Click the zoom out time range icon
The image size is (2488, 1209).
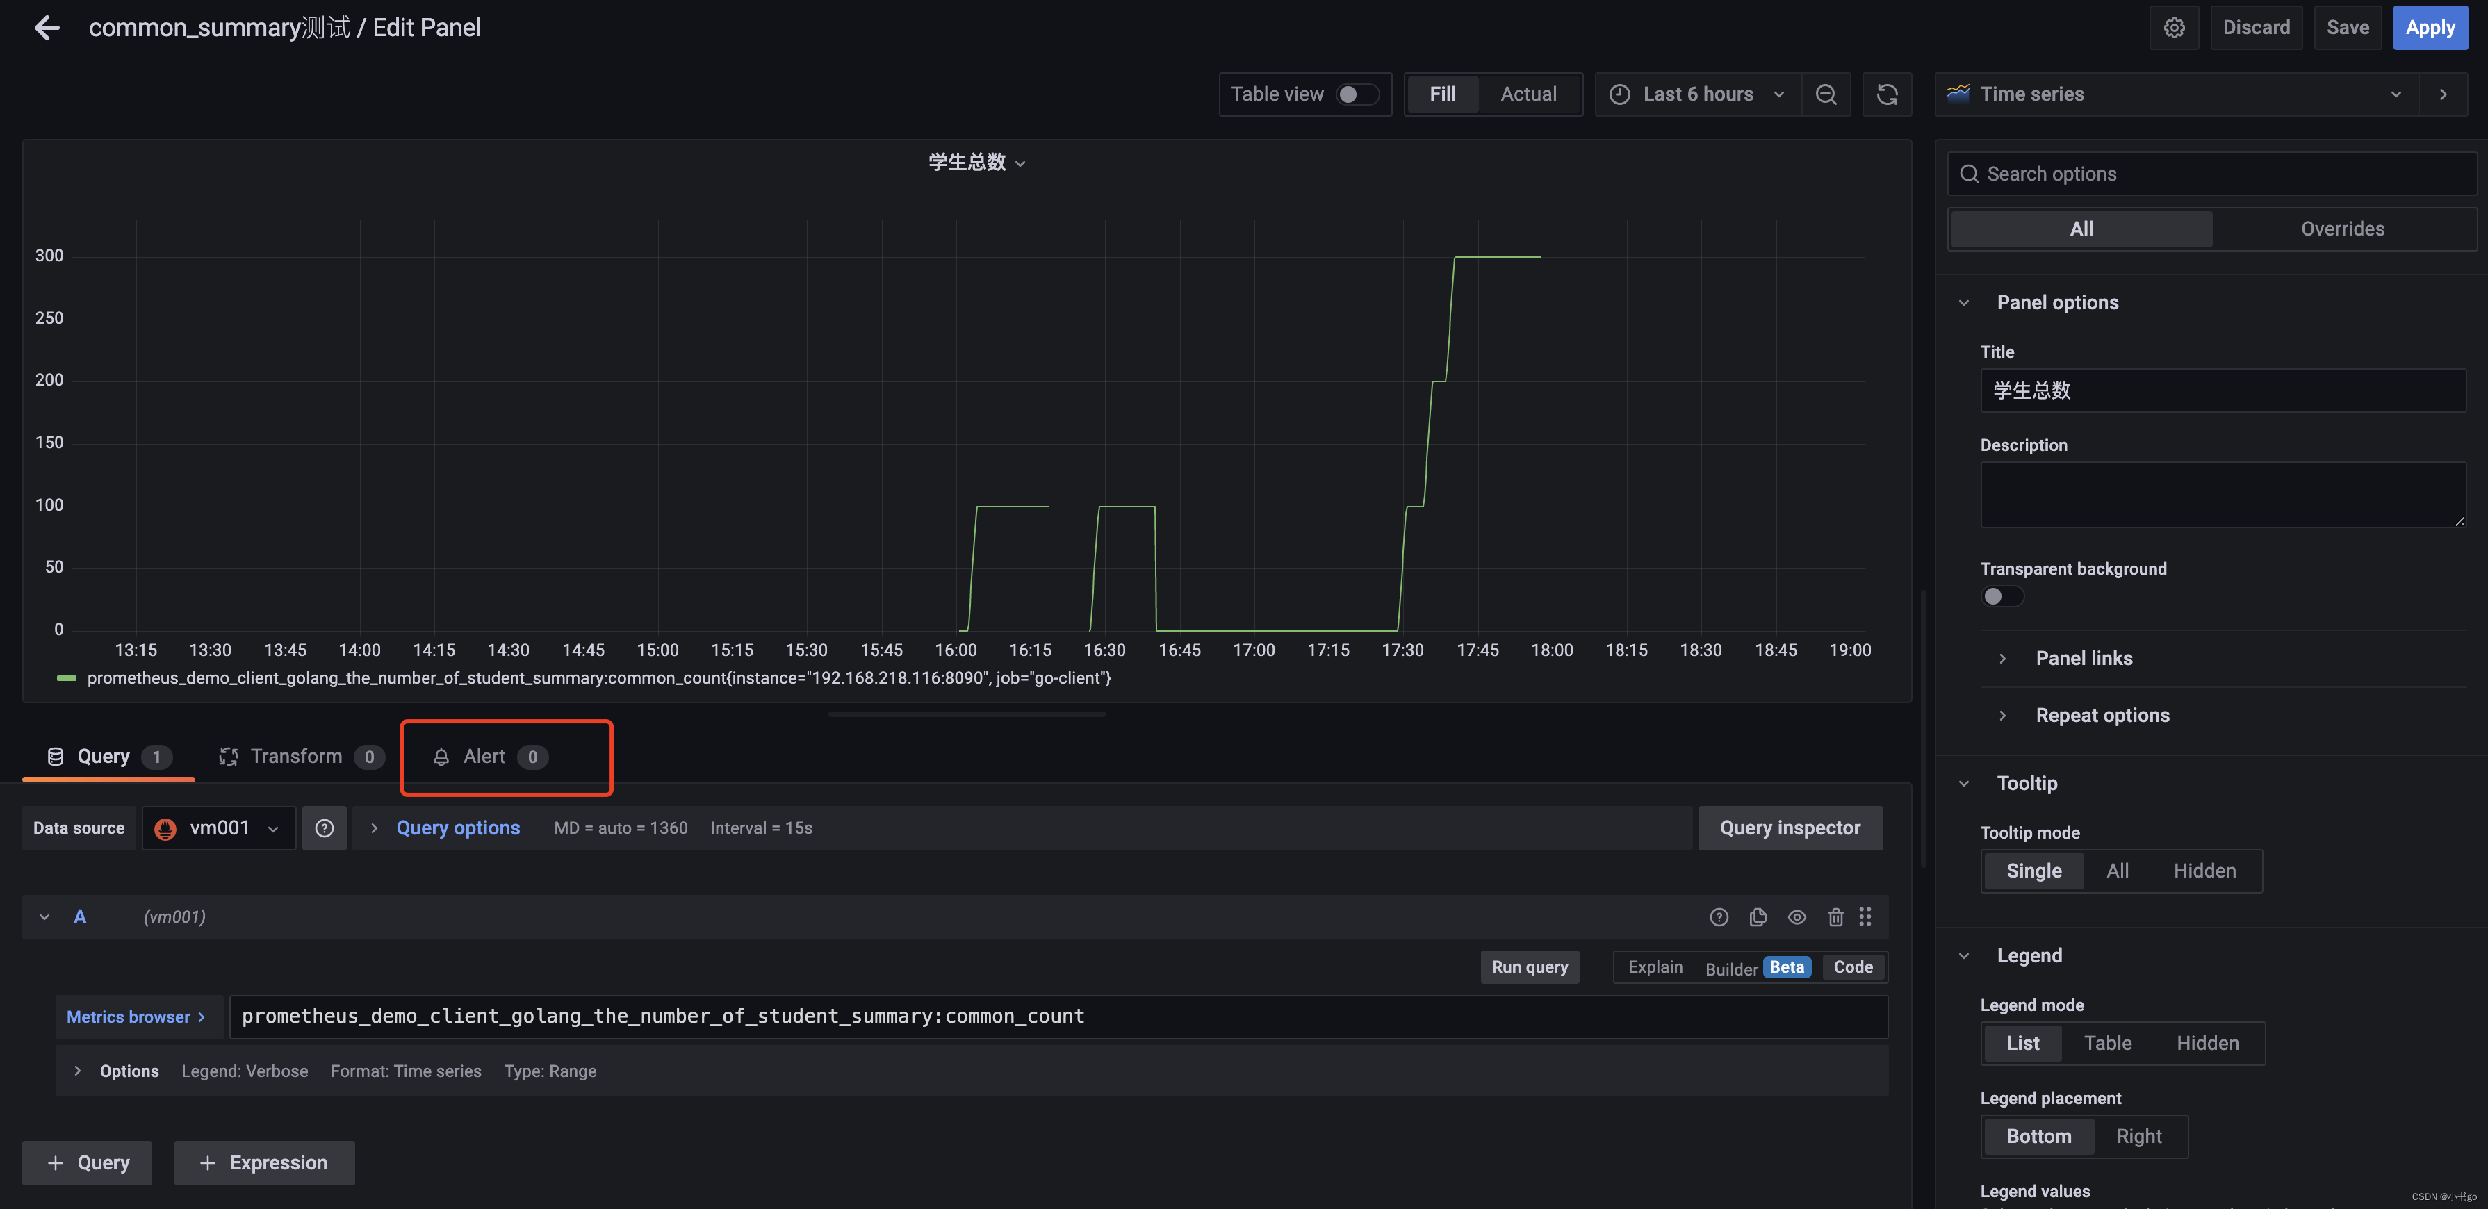(1826, 94)
